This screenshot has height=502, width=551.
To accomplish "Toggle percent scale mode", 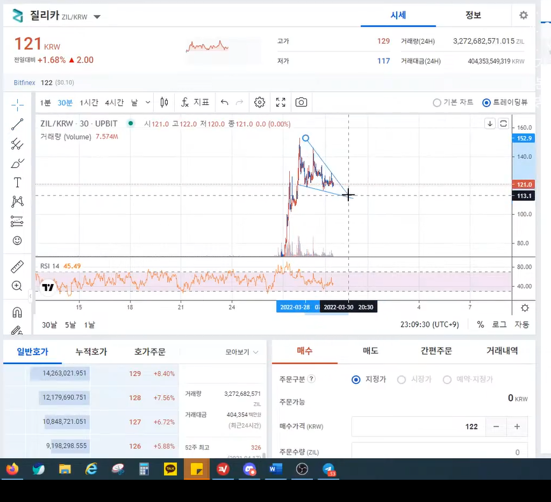I will click(x=480, y=325).
